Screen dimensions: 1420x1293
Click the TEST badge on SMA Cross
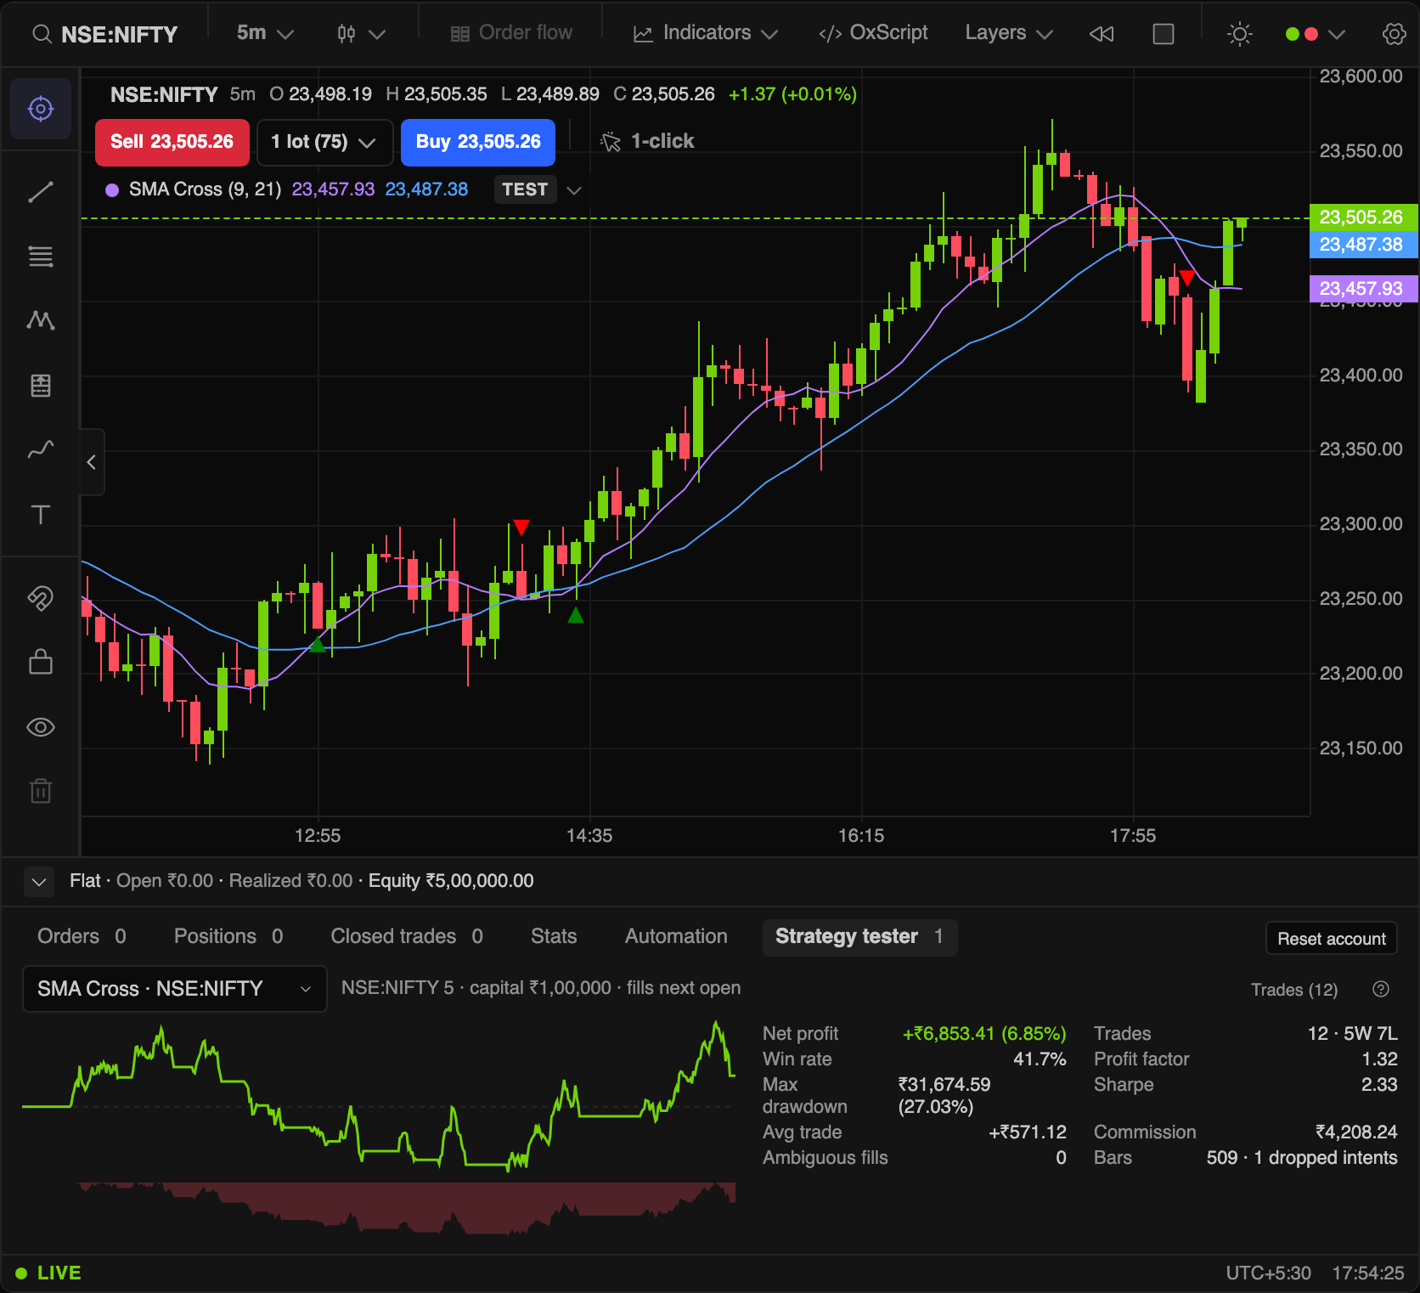click(525, 189)
